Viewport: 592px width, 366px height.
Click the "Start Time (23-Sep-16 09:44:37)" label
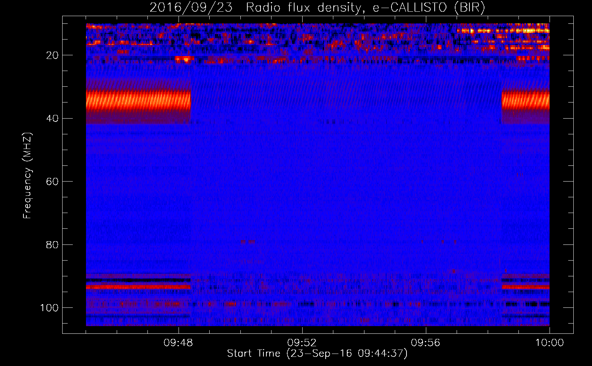[317, 354]
